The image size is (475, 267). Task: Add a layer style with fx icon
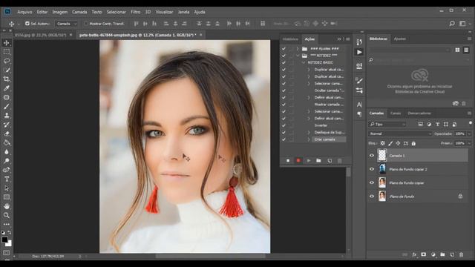(414, 254)
